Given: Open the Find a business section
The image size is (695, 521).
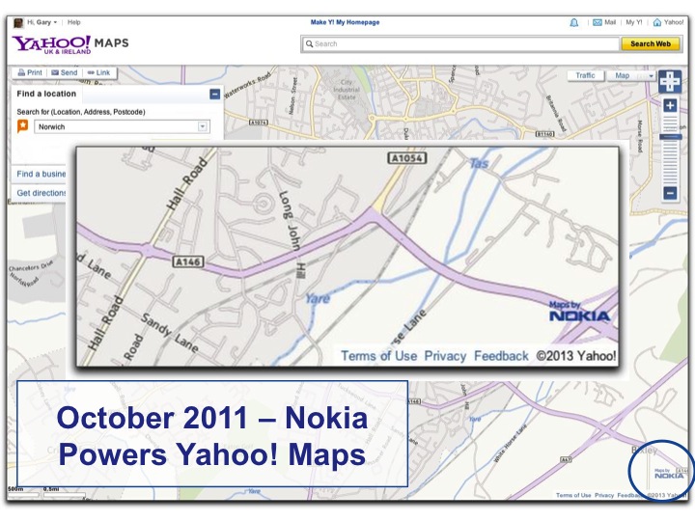Looking at the screenshot, I should [x=41, y=174].
